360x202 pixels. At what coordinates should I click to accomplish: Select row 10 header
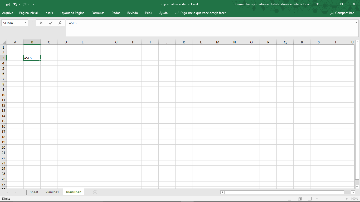(3, 95)
